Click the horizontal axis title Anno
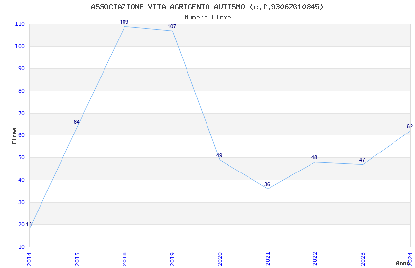415x268 pixels. (x=403, y=263)
